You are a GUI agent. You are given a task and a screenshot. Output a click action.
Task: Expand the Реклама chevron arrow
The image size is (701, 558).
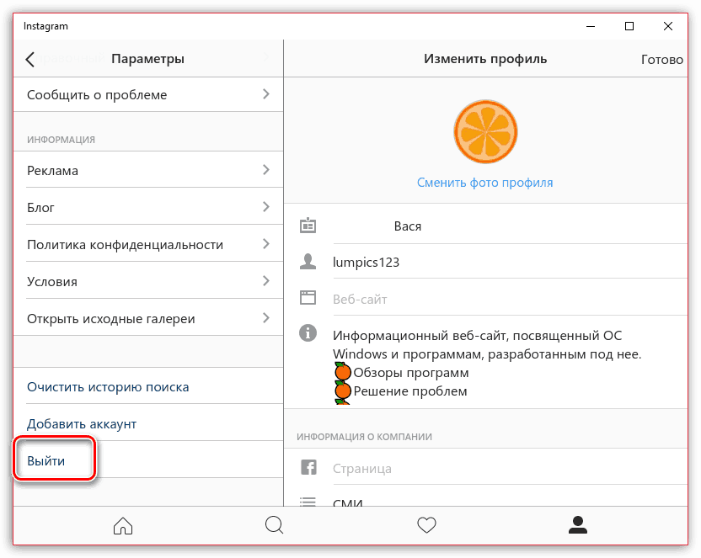pos(266,170)
